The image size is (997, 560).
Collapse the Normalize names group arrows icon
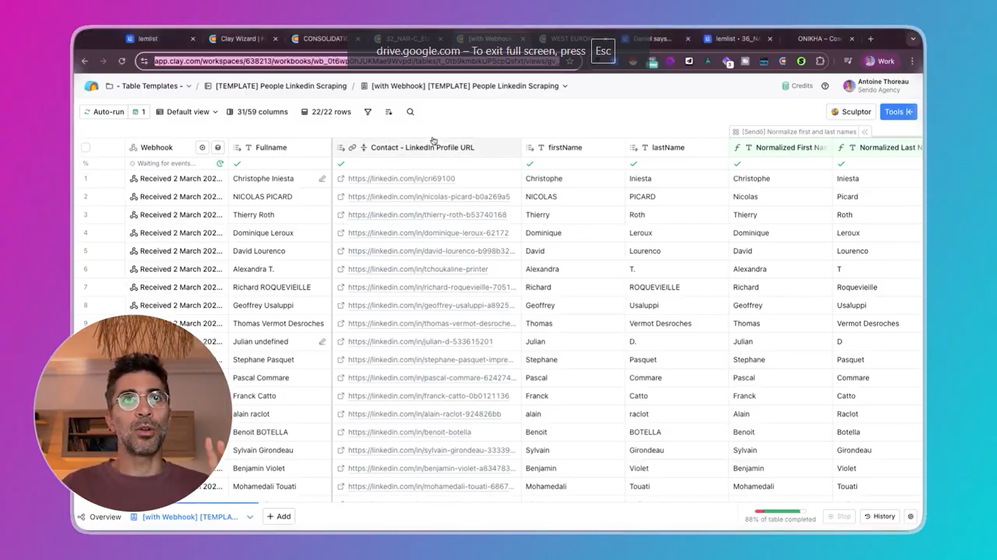pos(865,132)
